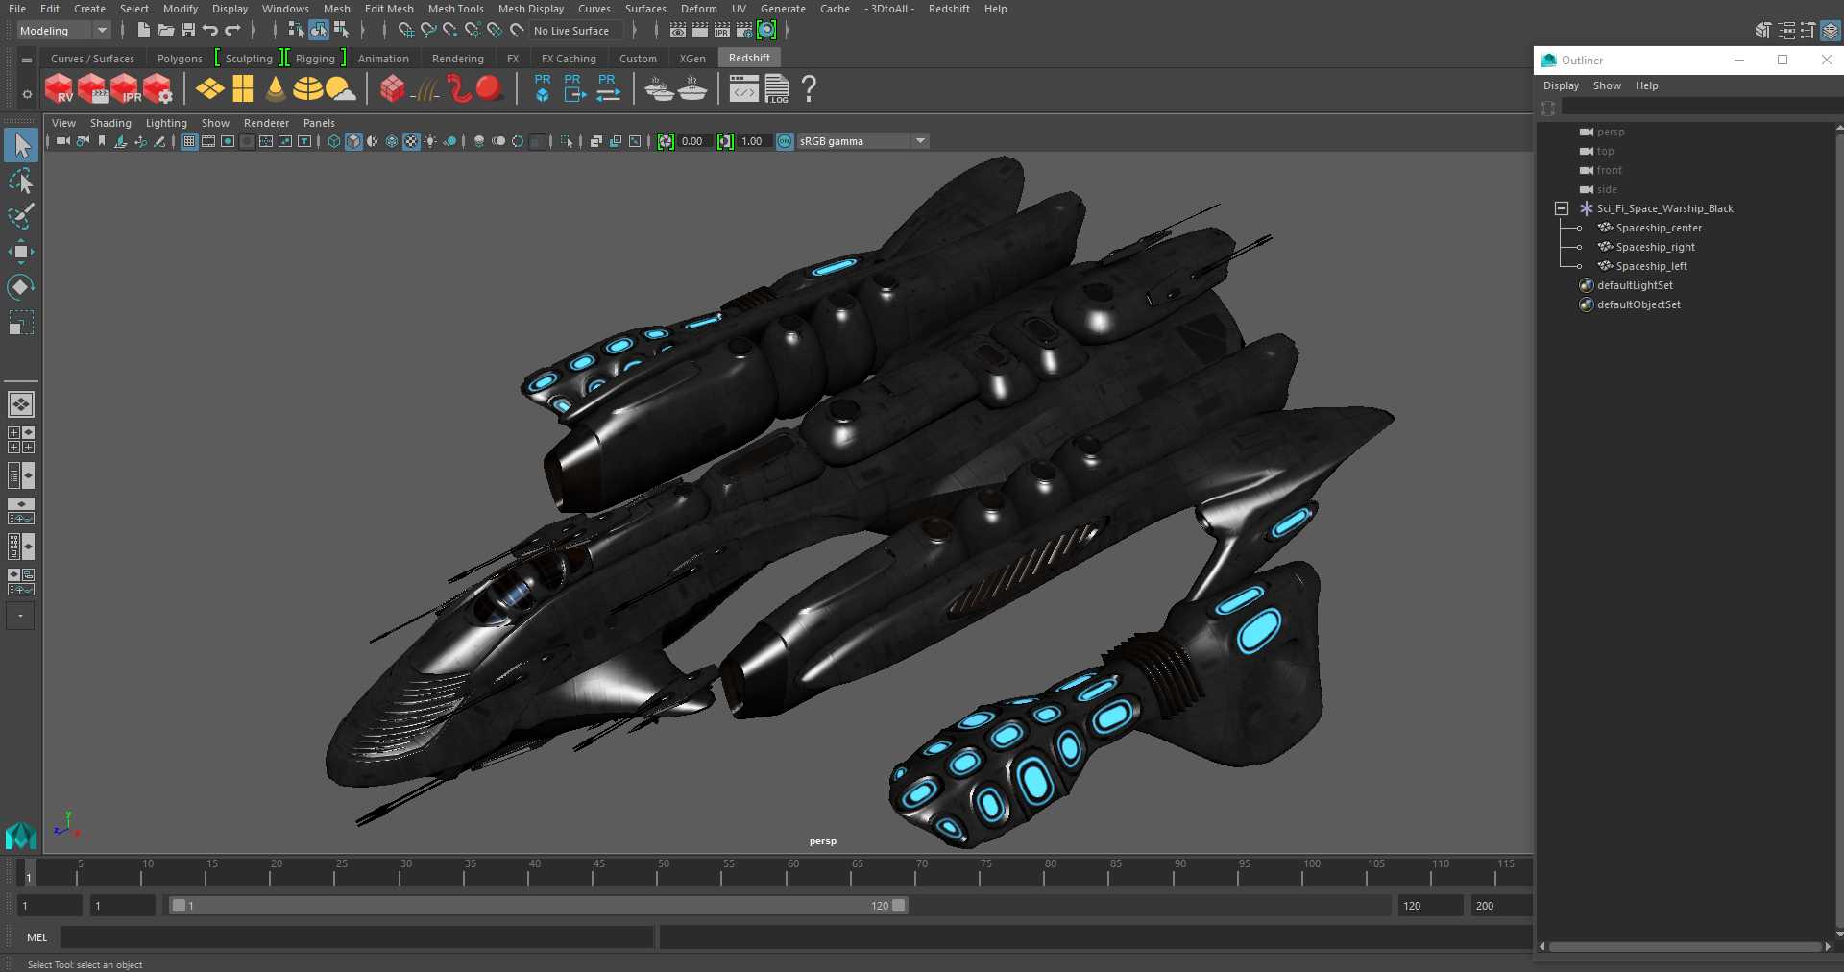Viewport: 1844px width, 972px height.
Task: Switch to four view layout
Action: [21, 440]
